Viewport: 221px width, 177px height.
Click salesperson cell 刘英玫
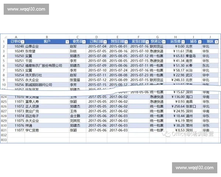pyautogui.click(x=77, y=121)
